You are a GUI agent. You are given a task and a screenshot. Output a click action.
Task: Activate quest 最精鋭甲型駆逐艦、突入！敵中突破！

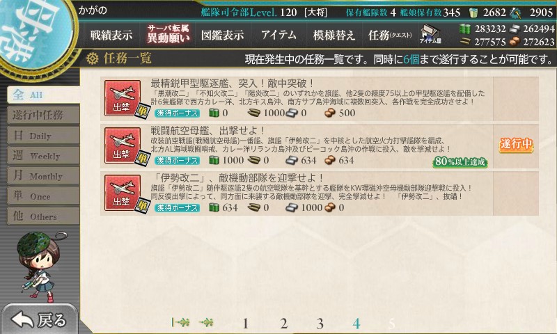(x=320, y=99)
